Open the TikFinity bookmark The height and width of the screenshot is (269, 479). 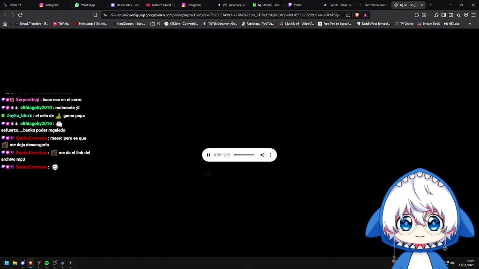click(61, 24)
